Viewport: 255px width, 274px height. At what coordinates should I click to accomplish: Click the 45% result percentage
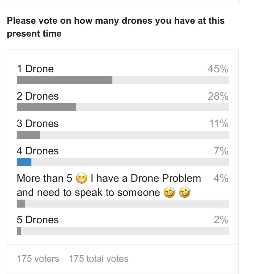(218, 69)
